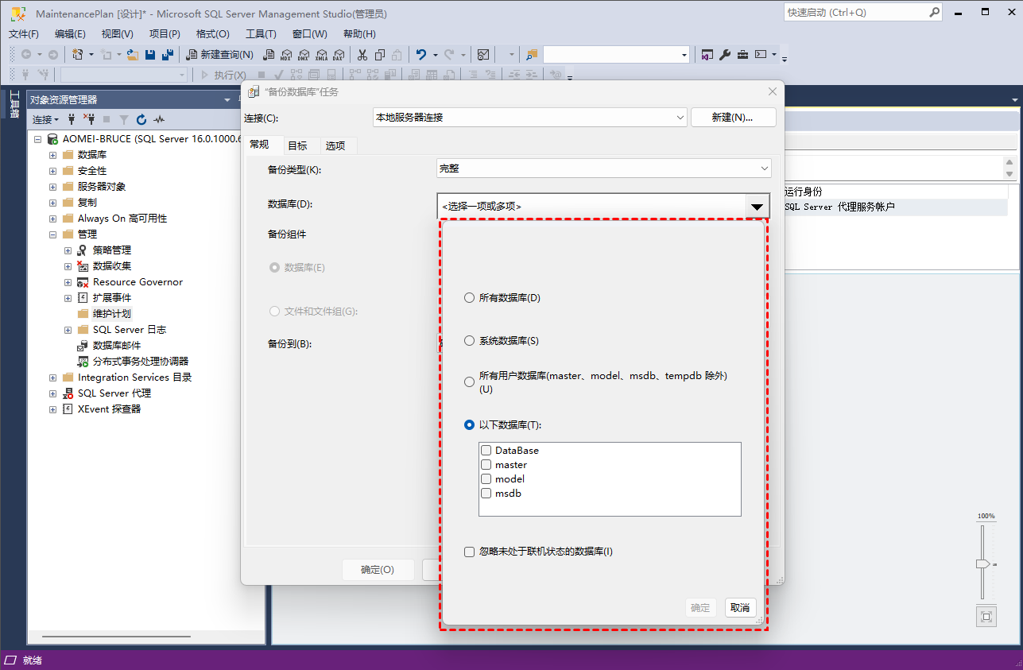Open the 文件(F) menu
The image size is (1023, 670).
[24, 34]
